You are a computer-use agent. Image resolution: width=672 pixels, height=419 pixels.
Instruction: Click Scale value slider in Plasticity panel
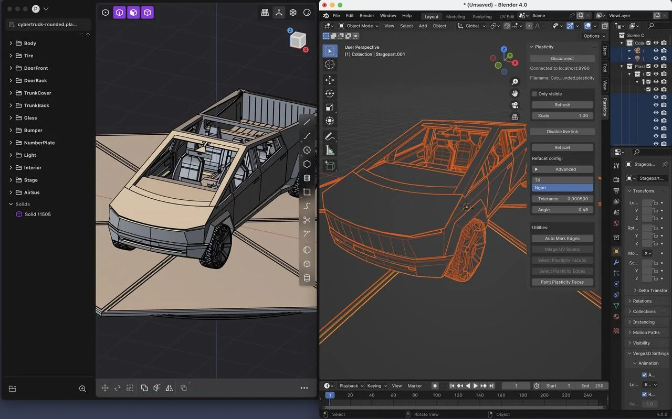pyautogui.click(x=562, y=115)
